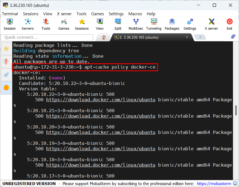Open the Help menu
The width and height of the screenshot is (239, 187).
[x=151, y=14]
